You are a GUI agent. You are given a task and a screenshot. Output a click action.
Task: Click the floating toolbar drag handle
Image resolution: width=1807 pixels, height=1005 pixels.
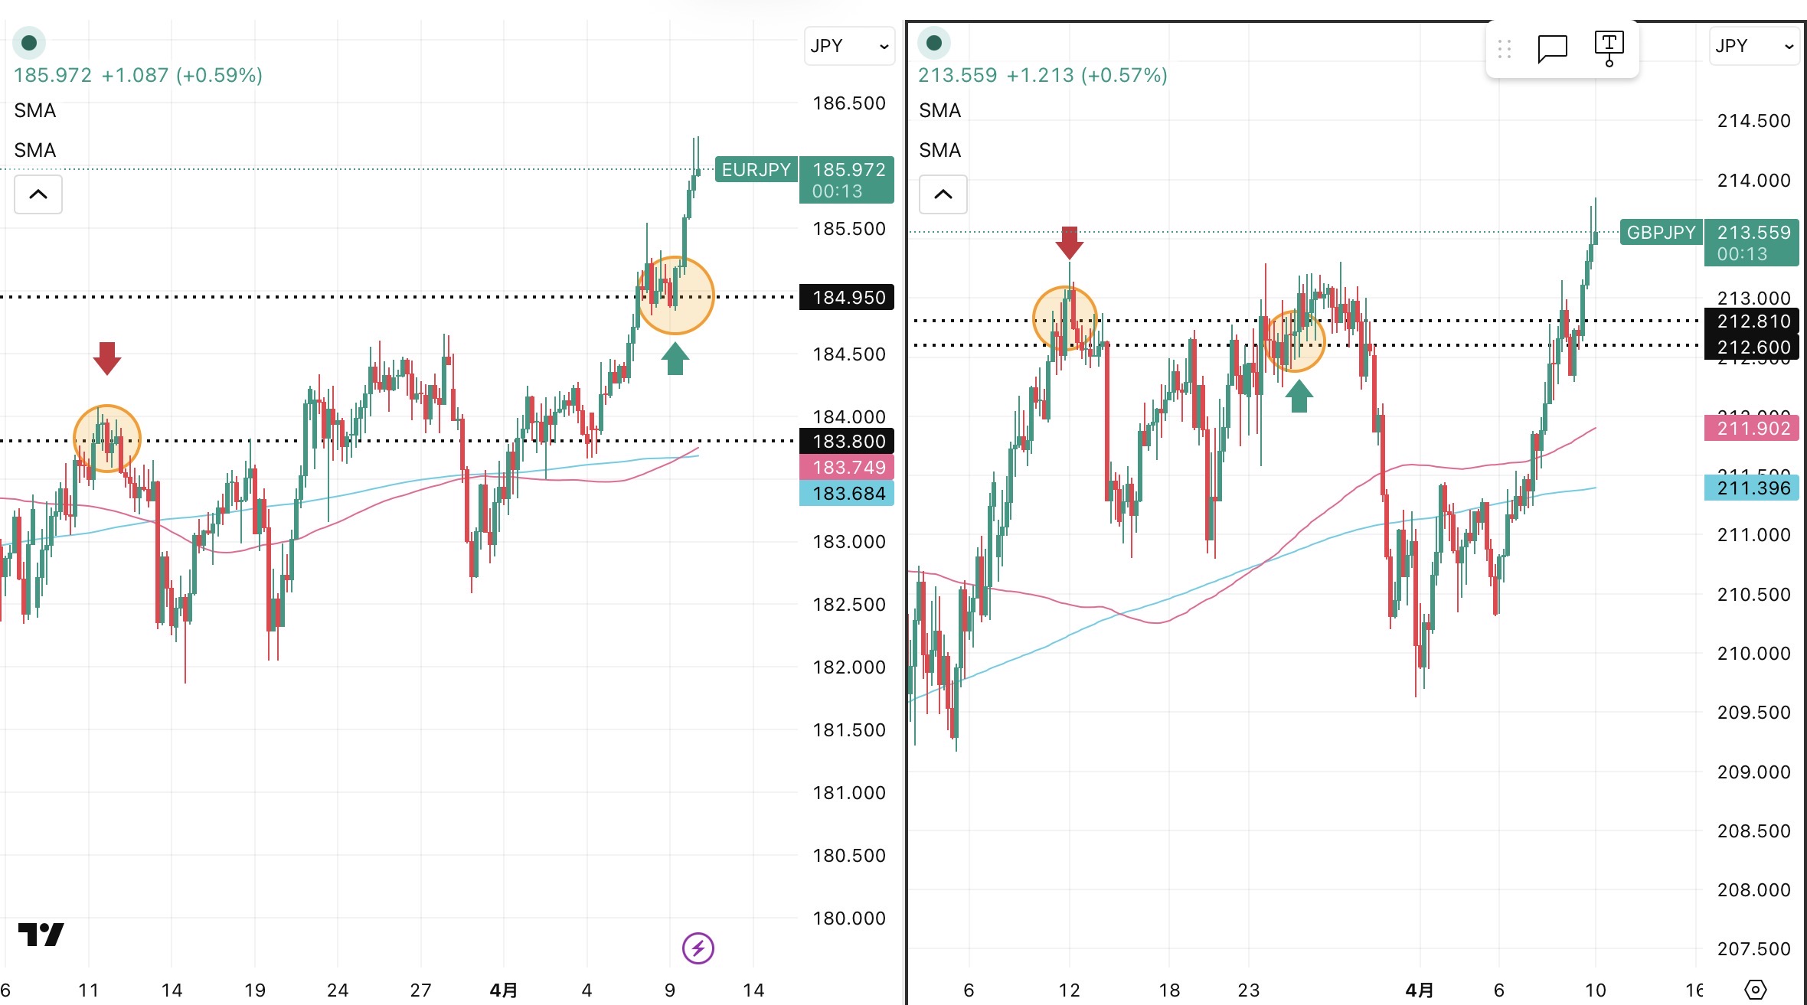coord(1505,49)
